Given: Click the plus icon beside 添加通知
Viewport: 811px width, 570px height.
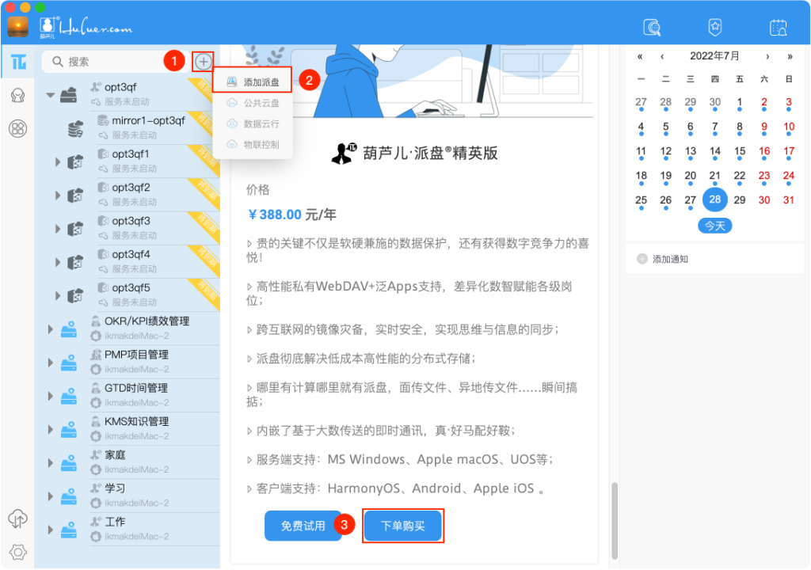Looking at the screenshot, I should [x=642, y=259].
